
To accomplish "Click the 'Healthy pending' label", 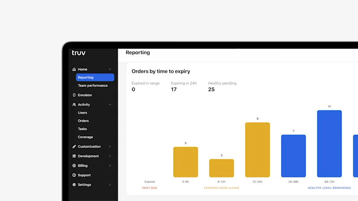I will coord(222,84).
